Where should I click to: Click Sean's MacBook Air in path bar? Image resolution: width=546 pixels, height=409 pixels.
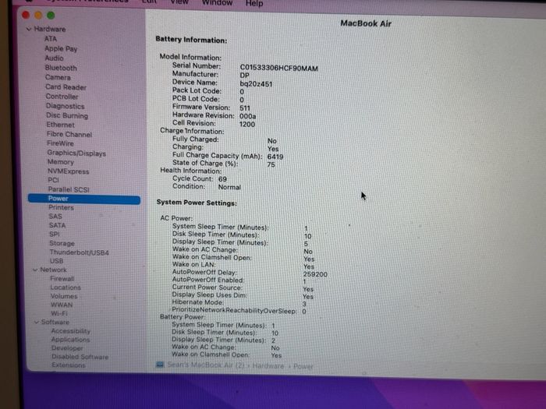pos(206,365)
